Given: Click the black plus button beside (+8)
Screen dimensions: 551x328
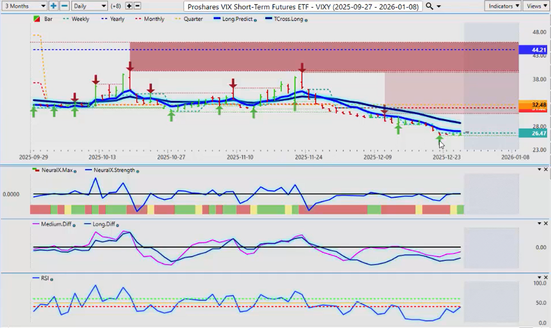Looking at the screenshot, I should click(x=129, y=6).
